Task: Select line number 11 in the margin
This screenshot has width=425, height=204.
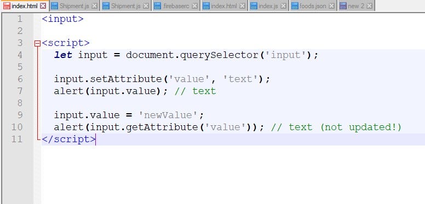Action: pos(17,139)
